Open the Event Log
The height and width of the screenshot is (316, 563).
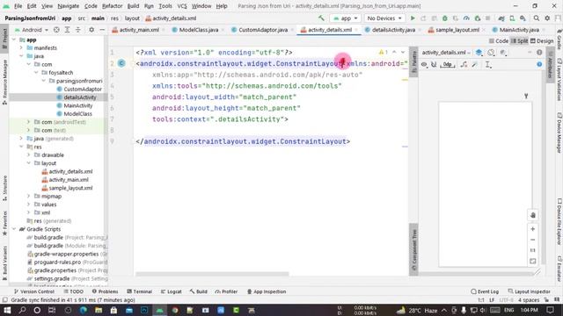485,291
